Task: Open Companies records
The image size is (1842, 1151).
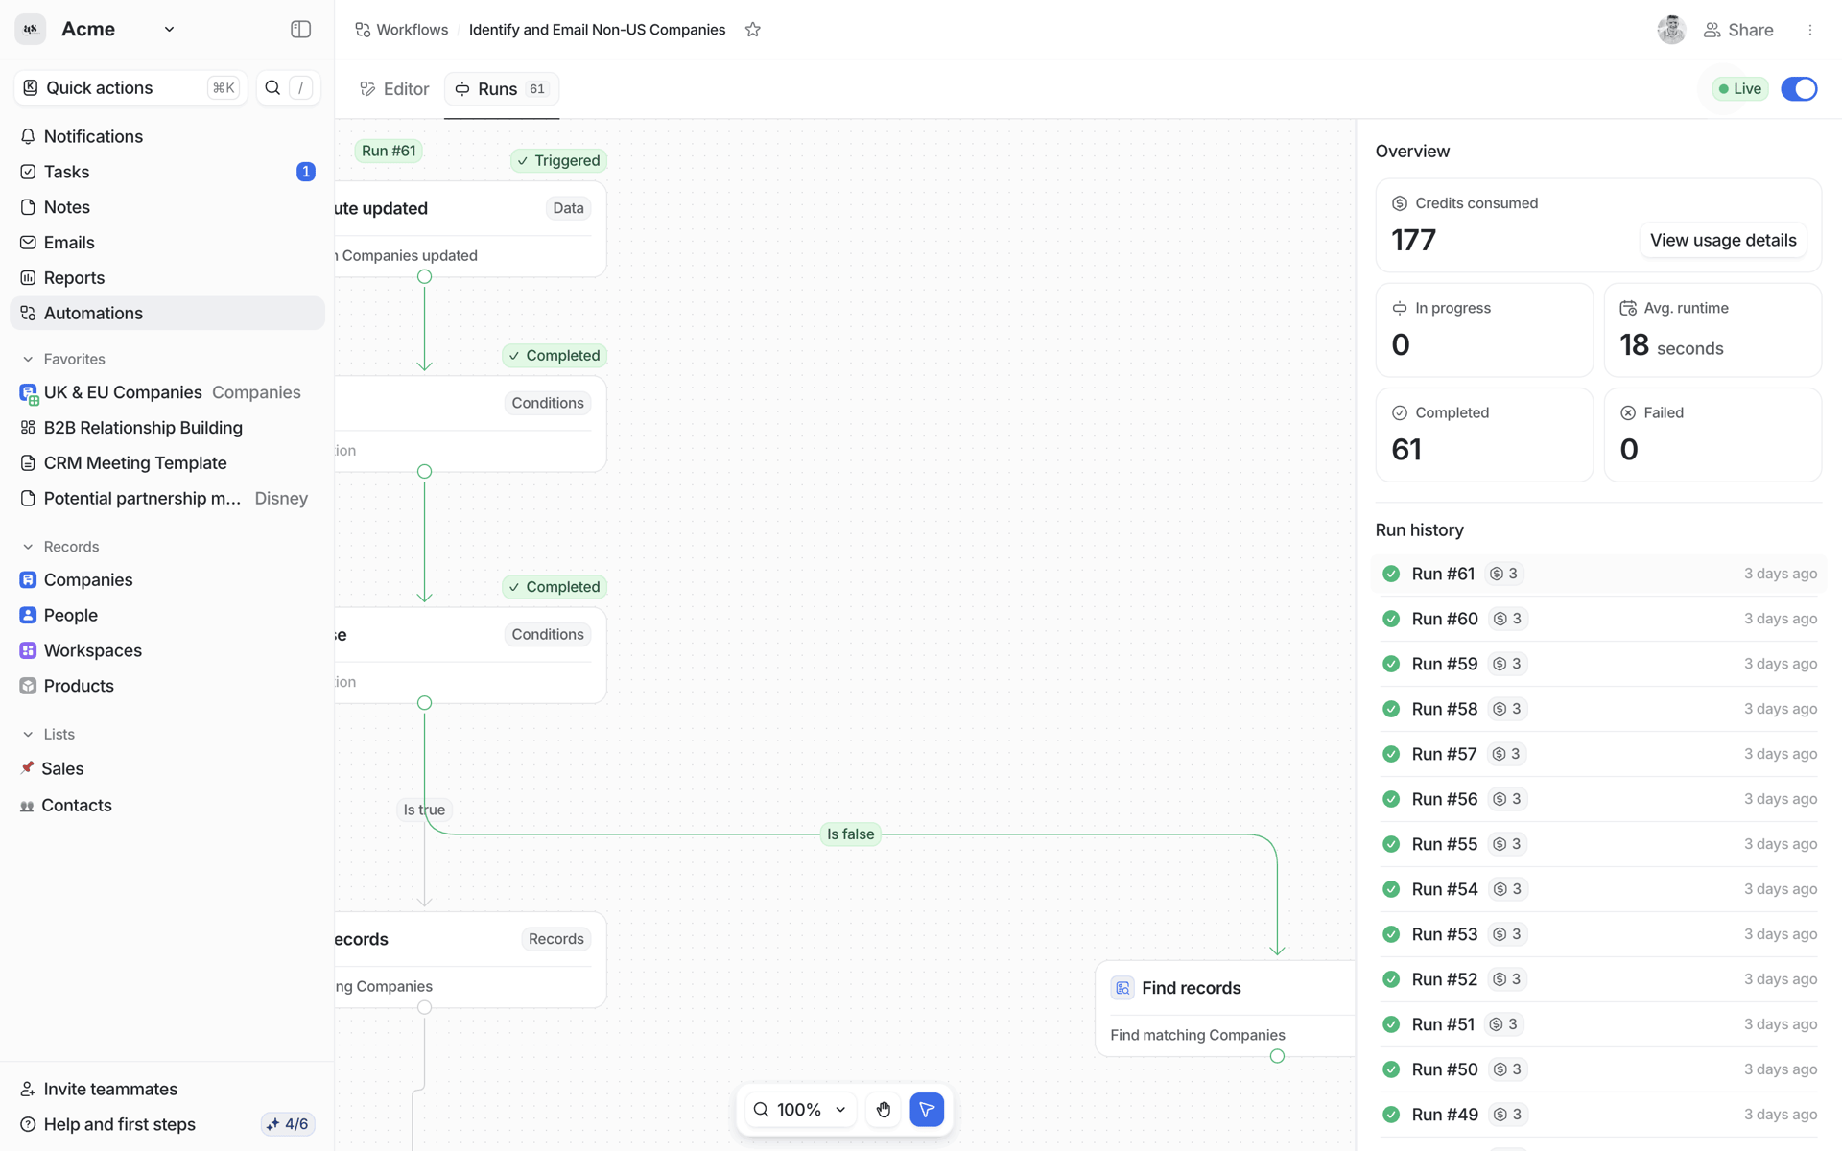Action: [167, 580]
